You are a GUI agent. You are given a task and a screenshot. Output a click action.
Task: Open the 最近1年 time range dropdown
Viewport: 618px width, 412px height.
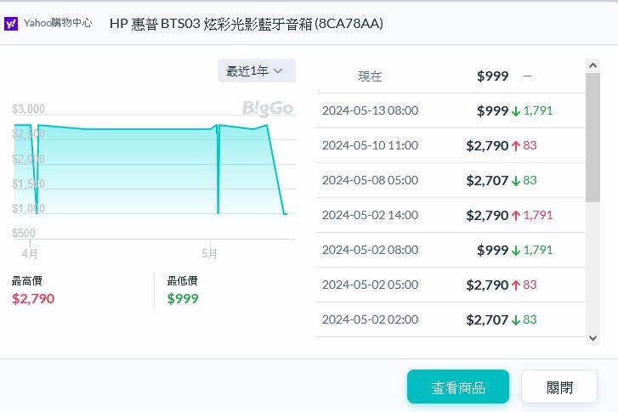[x=256, y=71]
